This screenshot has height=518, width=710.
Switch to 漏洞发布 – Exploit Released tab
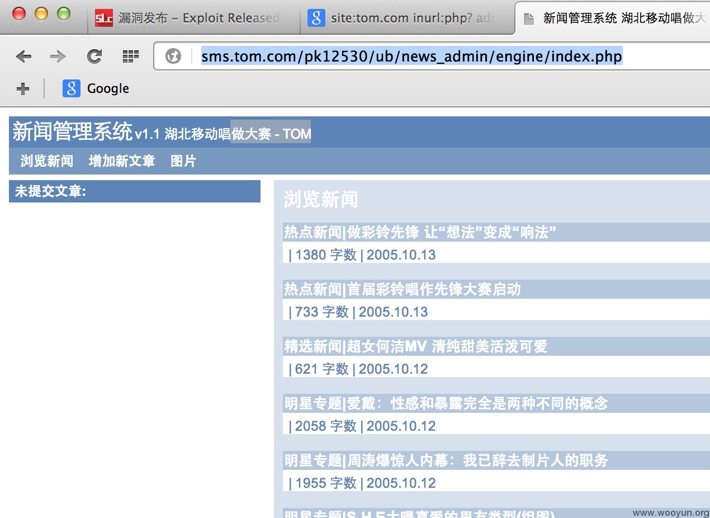[195, 18]
